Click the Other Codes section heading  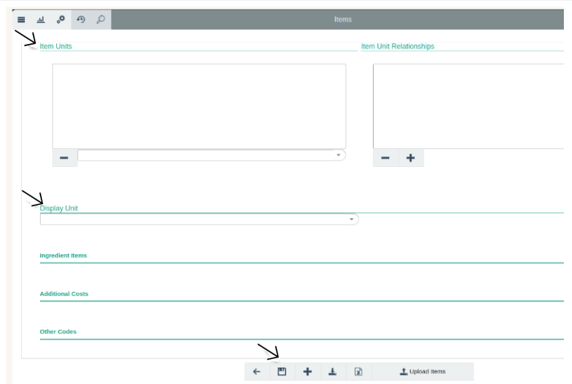58,331
